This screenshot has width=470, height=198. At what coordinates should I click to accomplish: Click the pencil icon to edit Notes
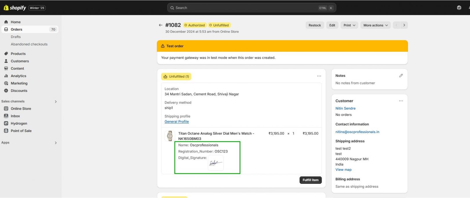tap(401, 76)
